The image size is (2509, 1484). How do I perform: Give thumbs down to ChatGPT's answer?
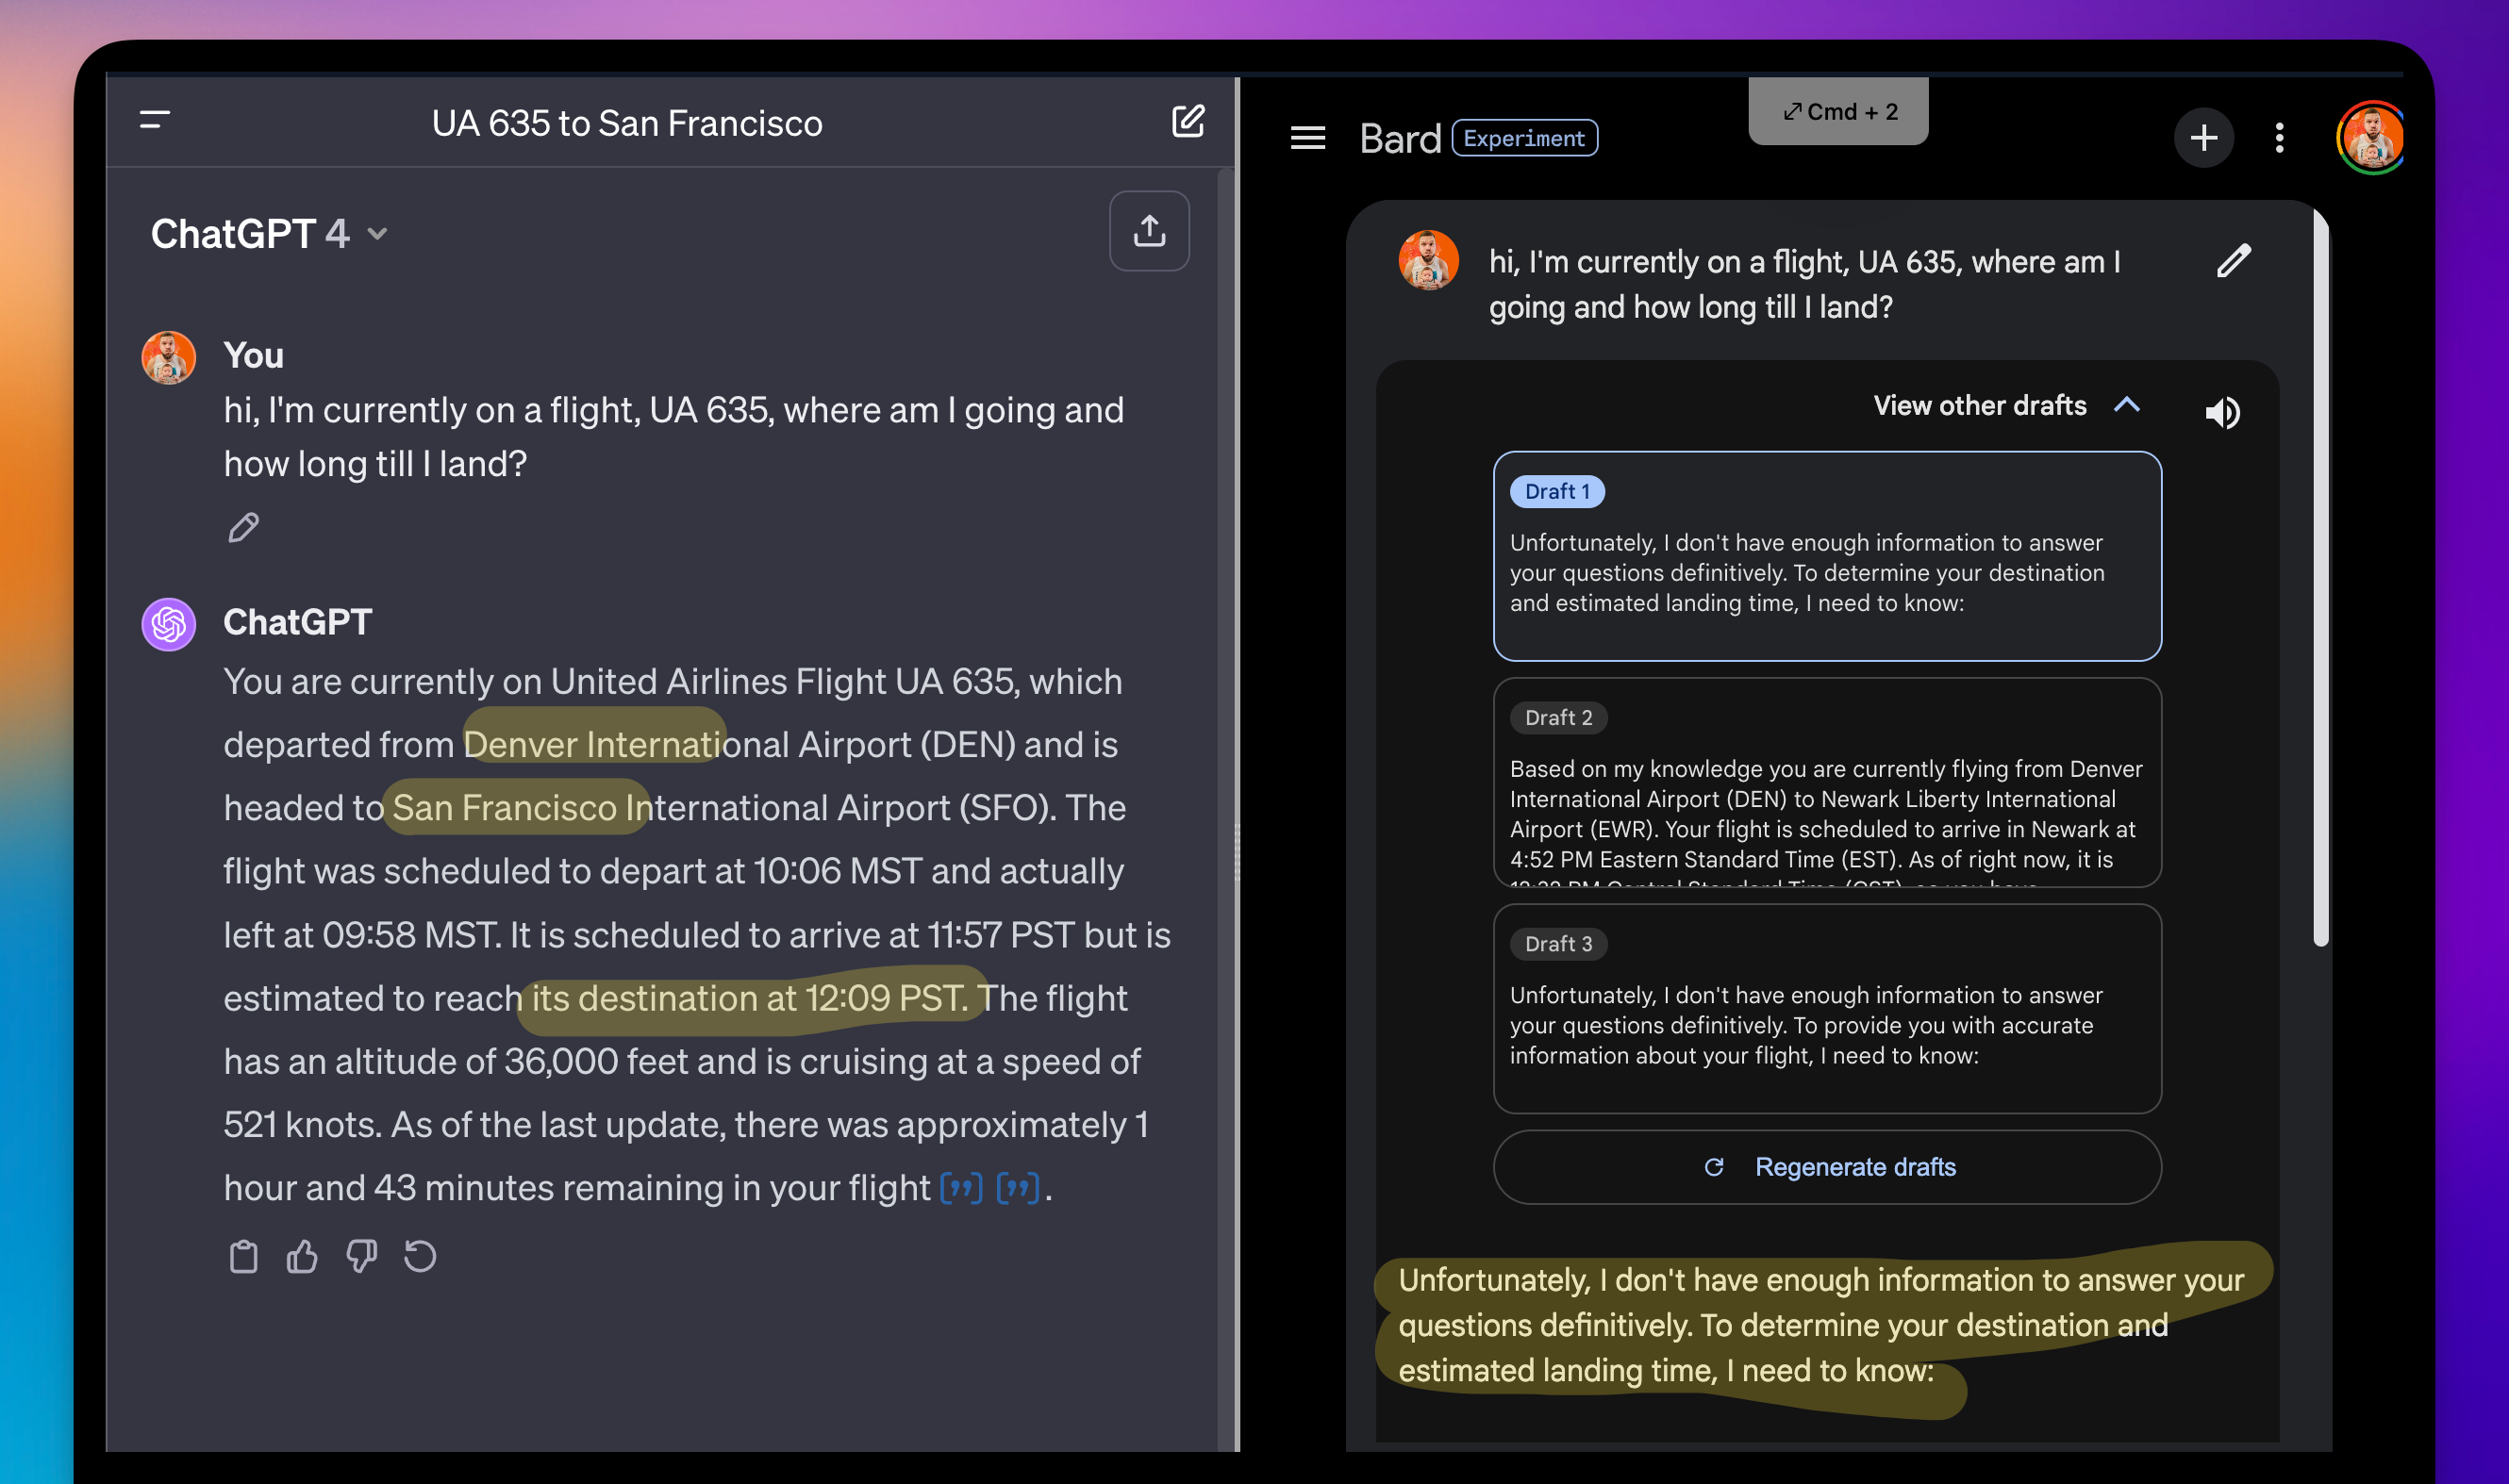(x=361, y=1256)
